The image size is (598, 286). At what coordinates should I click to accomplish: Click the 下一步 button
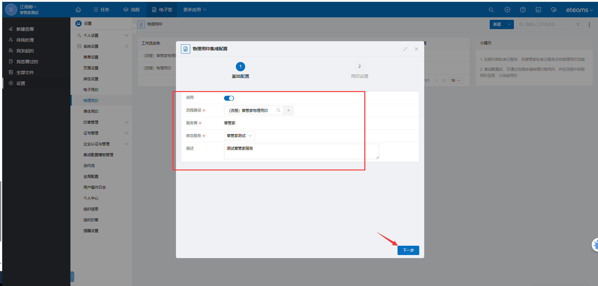click(x=408, y=250)
